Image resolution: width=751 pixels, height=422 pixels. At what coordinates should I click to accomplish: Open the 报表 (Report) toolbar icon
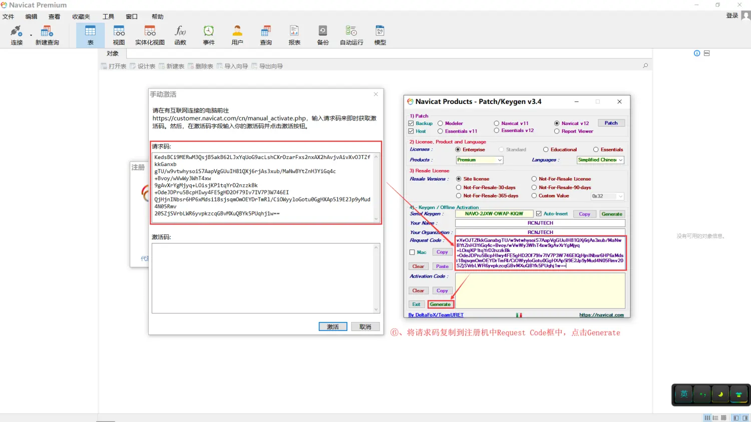point(294,35)
